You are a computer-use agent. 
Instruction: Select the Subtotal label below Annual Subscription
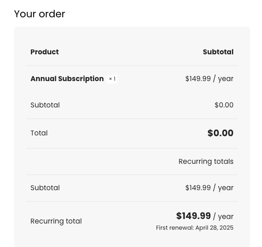point(45,105)
